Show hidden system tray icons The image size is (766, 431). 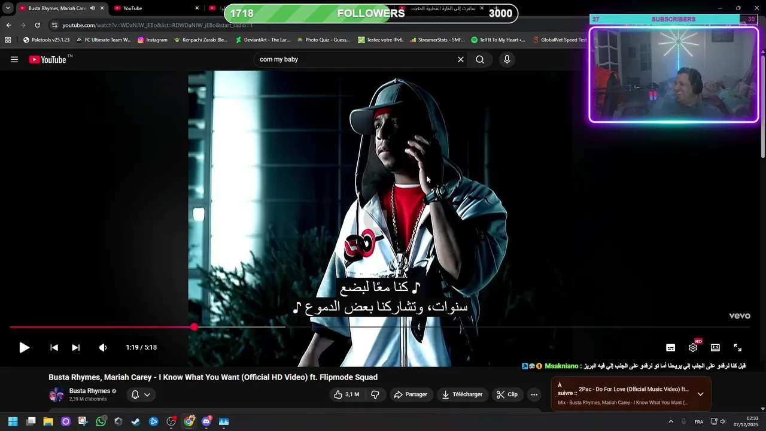671,421
